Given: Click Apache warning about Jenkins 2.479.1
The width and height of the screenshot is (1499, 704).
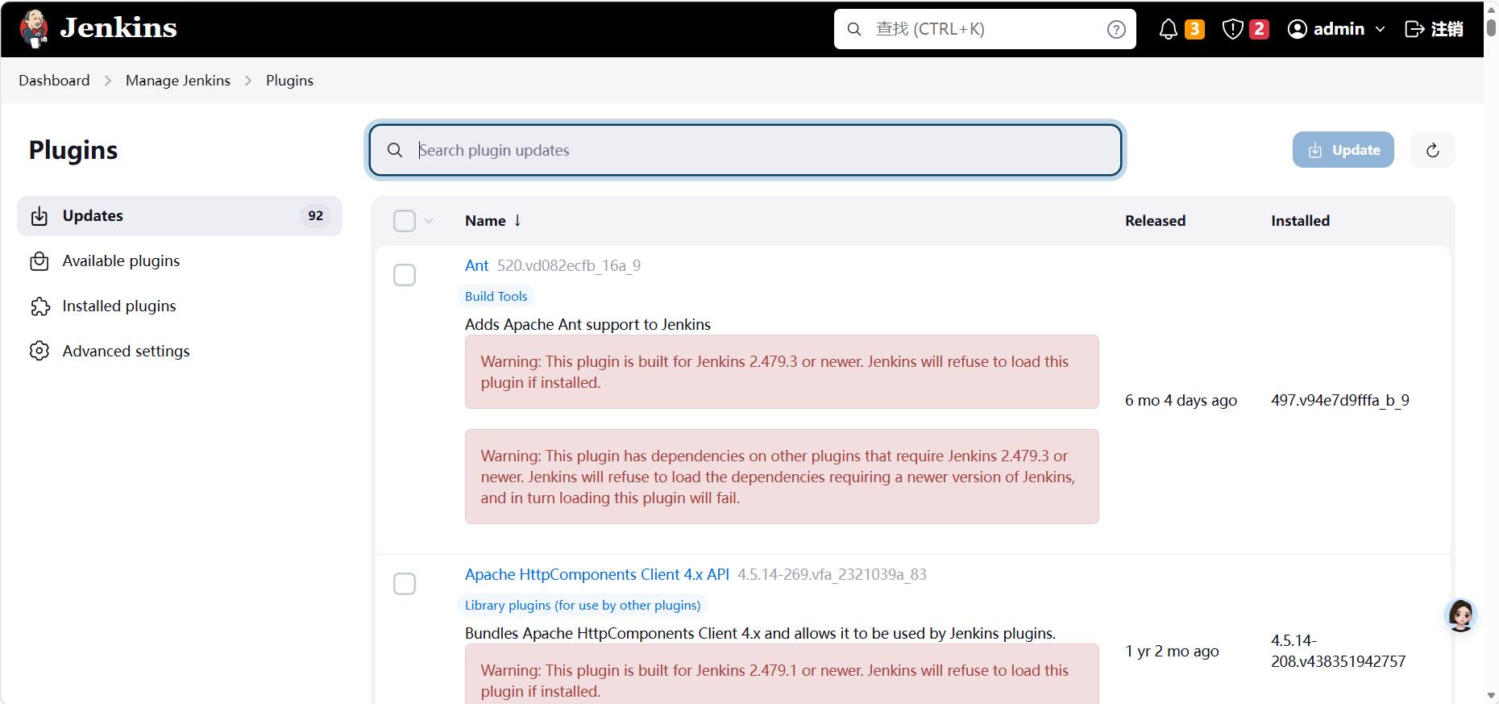Looking at the screenshot, I should click(x=782, y=674).
